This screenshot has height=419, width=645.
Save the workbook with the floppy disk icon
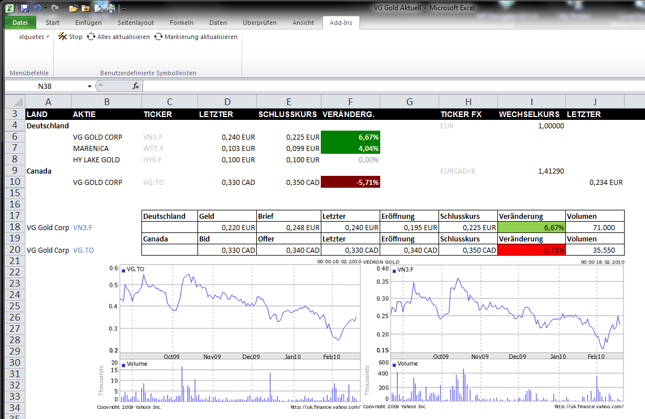(x=25, y=8)
